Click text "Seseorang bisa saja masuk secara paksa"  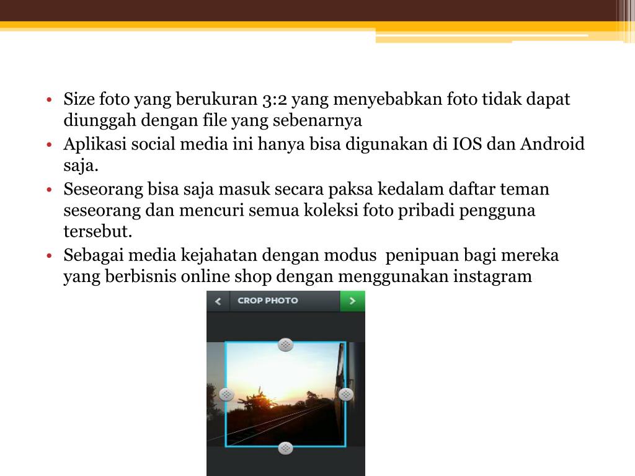(x=218, y=190)
